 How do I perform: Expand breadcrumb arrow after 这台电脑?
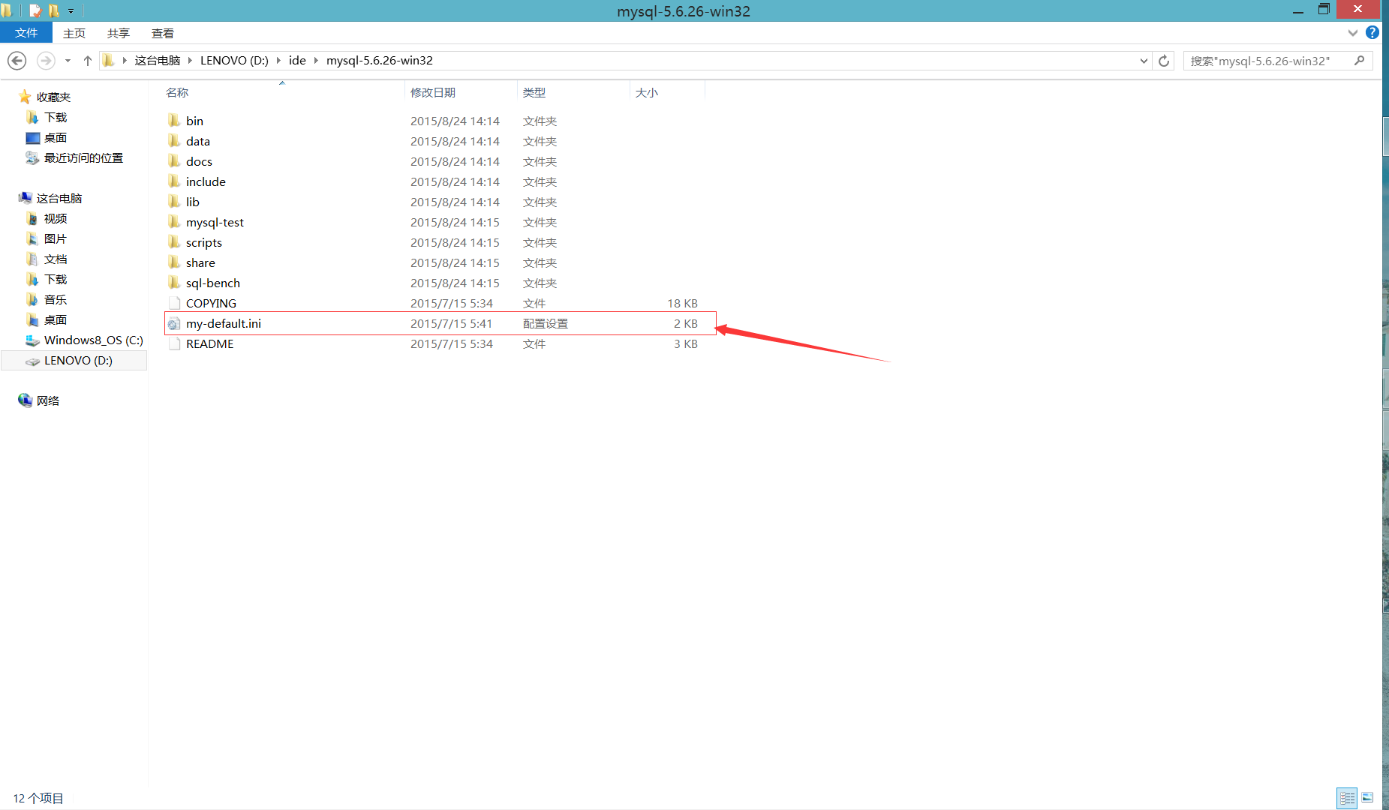pos(190,60)
